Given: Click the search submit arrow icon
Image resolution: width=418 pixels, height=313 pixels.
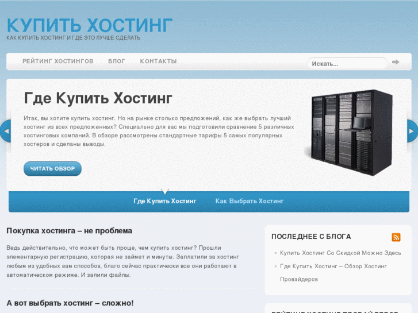Looking at the screenshot, I should click(x=396, y=62).
